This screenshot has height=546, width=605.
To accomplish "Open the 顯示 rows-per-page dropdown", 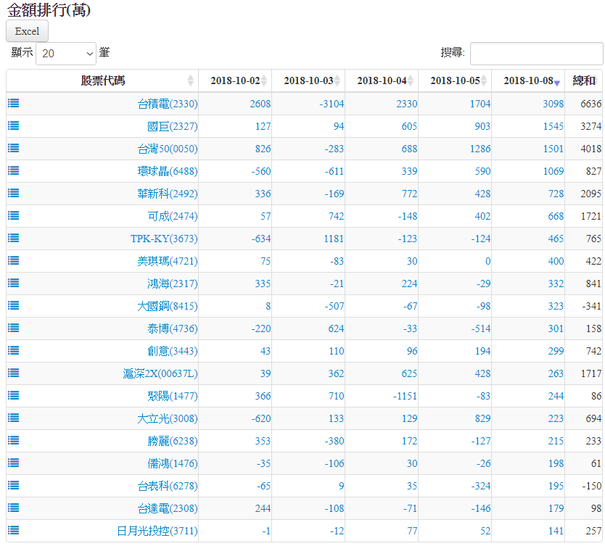I will click(66, 53).
